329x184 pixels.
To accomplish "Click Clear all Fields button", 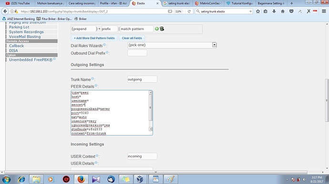I will click(132, 38).
